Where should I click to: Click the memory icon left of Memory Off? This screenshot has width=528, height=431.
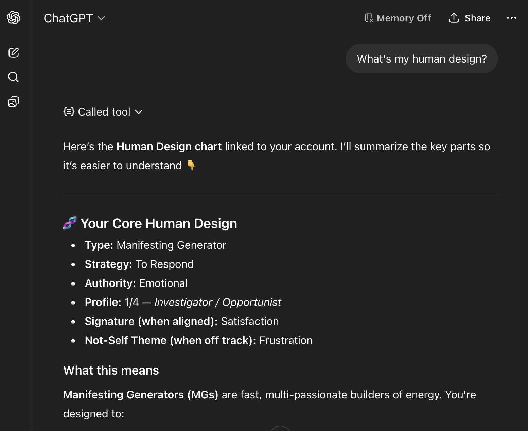point(369,18)
